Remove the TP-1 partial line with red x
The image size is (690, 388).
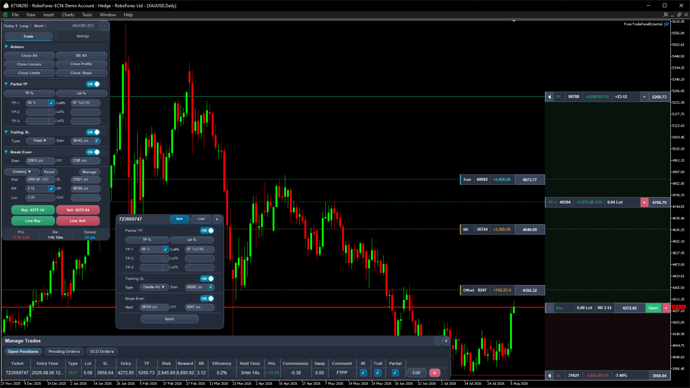[x=644, y=202]
